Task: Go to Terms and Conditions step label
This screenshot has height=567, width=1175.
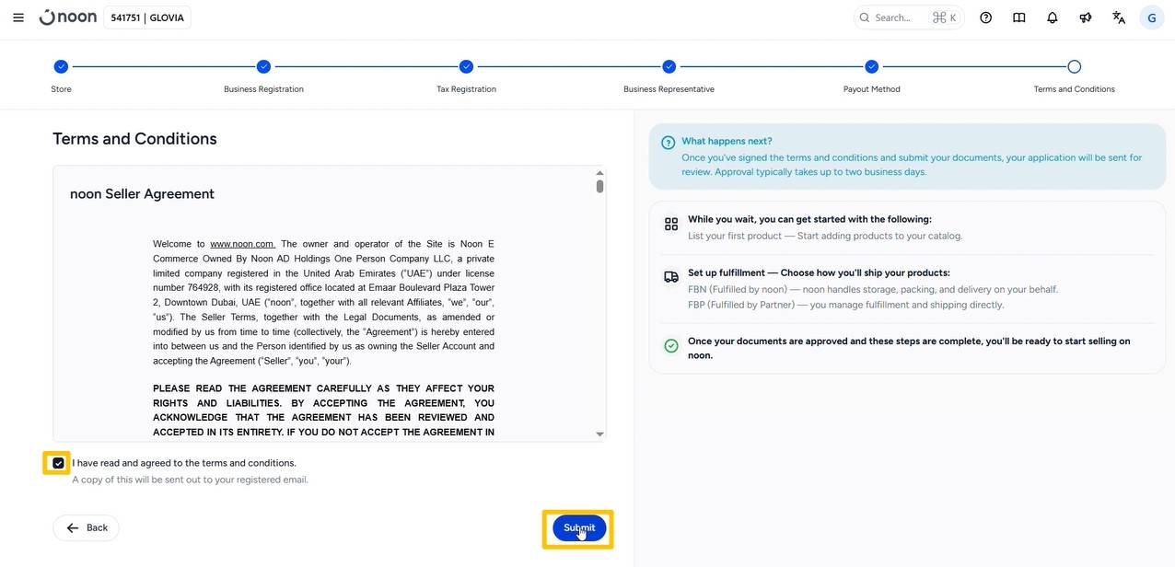Action: 1074,89
